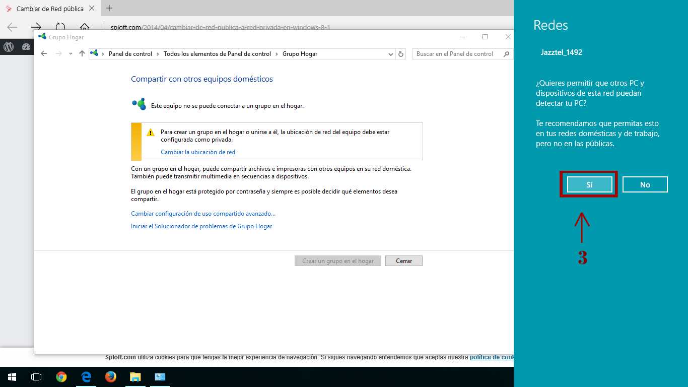Maximize the Grupo Hogar window
Image resolution: width=688 pixels, height=387 pixels.
(485, 37)
